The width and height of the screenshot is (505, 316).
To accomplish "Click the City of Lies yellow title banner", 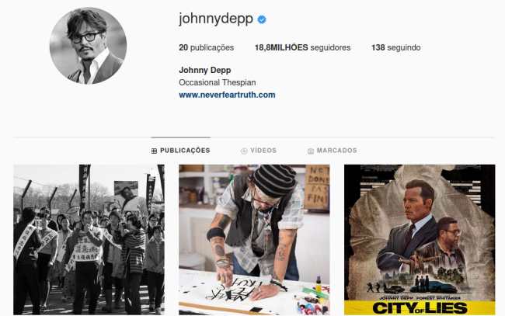I will coord(420,308).
